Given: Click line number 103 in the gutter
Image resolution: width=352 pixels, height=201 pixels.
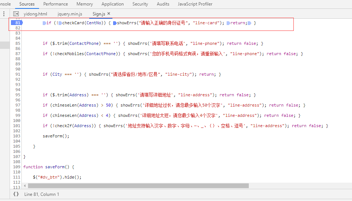Looking at the screenshot, I should [17, 136].
